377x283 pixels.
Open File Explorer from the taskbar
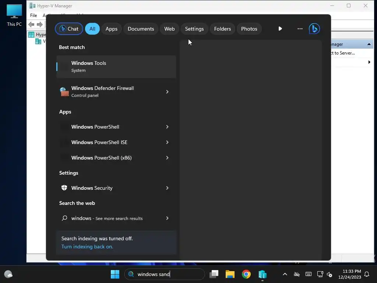(x=230, y=274)
